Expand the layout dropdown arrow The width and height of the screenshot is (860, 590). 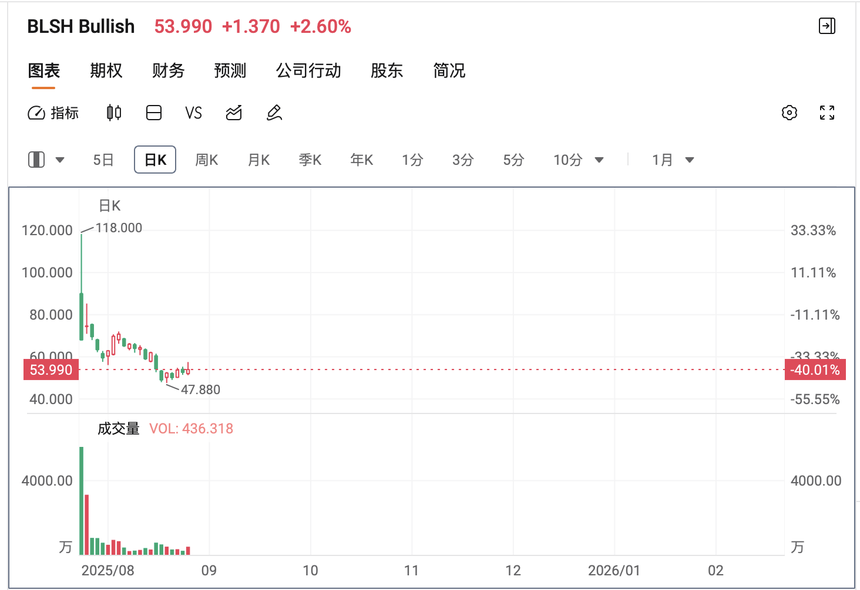click(x=60, y=160)
